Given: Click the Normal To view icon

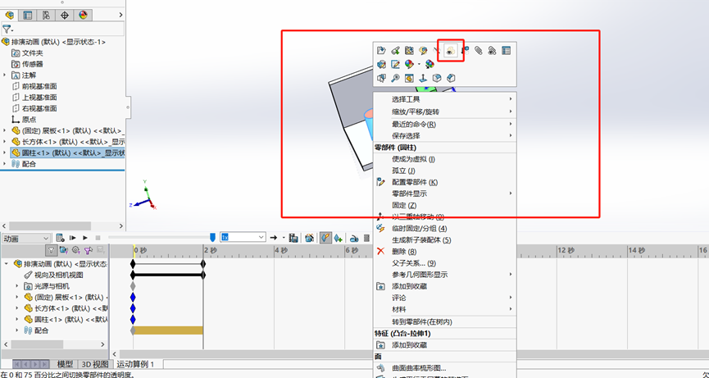Looking at the screenshot, I should [423, 78].
